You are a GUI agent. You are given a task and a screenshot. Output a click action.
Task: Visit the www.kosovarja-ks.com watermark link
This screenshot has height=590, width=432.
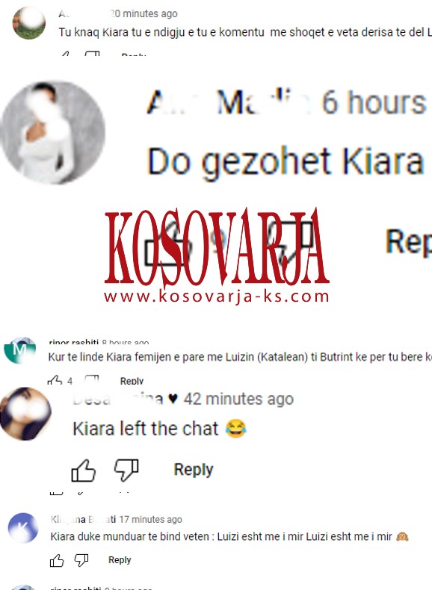pos(217,296)
